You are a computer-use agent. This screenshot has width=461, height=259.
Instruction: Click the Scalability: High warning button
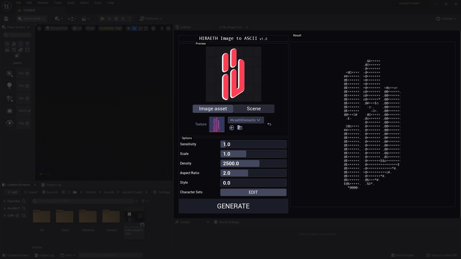111,28
